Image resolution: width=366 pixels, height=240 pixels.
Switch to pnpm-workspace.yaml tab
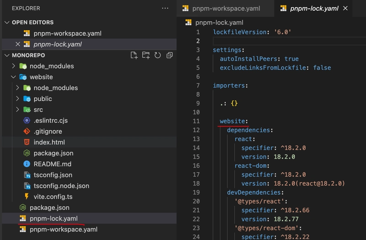tap(226, 8)
